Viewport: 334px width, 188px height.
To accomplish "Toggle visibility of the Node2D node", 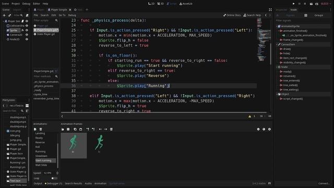I will [27, 39].
